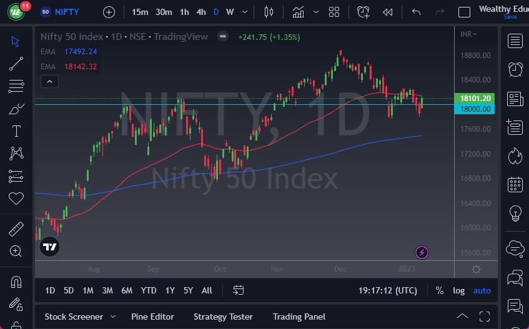The height and width of the screenshot is (329, 529).
Task: Open the layout rectangle button
Action: 464,12
